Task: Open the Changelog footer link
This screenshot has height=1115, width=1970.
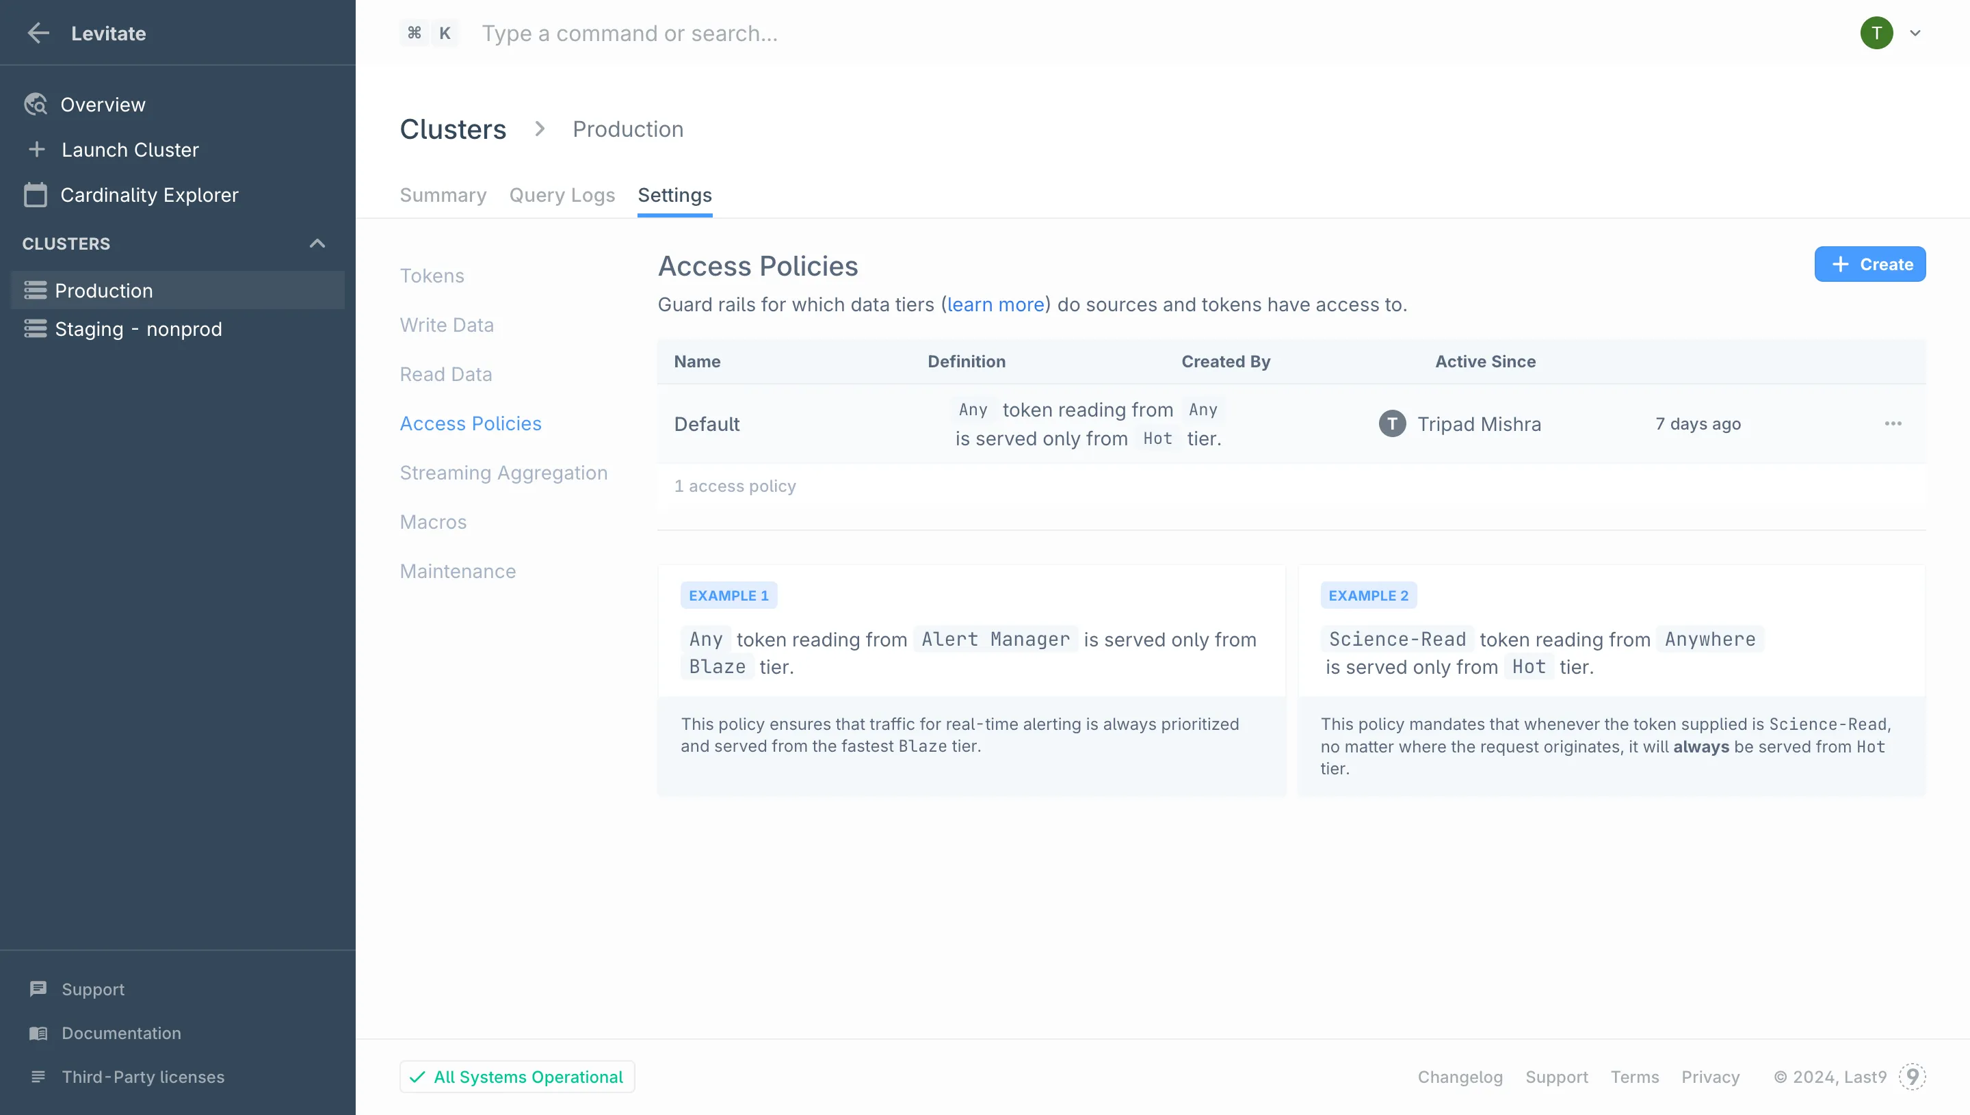Action: (1459, 1077)
